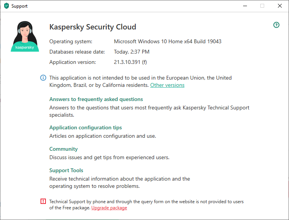This screenshot has width=289, height=220.
Task: Click the Support title bar text
Action: 19,6
